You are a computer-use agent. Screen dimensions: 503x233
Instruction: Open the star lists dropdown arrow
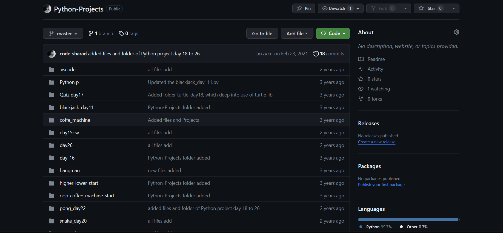(x=454, y=8)
